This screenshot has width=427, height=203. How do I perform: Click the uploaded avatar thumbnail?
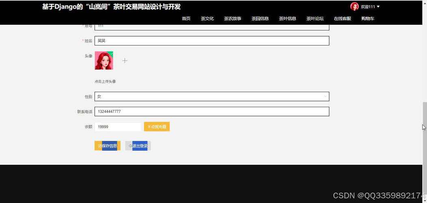pos(104,60)
